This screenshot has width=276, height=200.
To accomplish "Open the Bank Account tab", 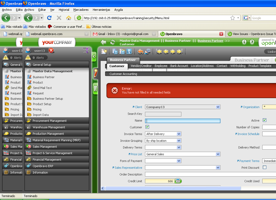I will tap(179, 66).
